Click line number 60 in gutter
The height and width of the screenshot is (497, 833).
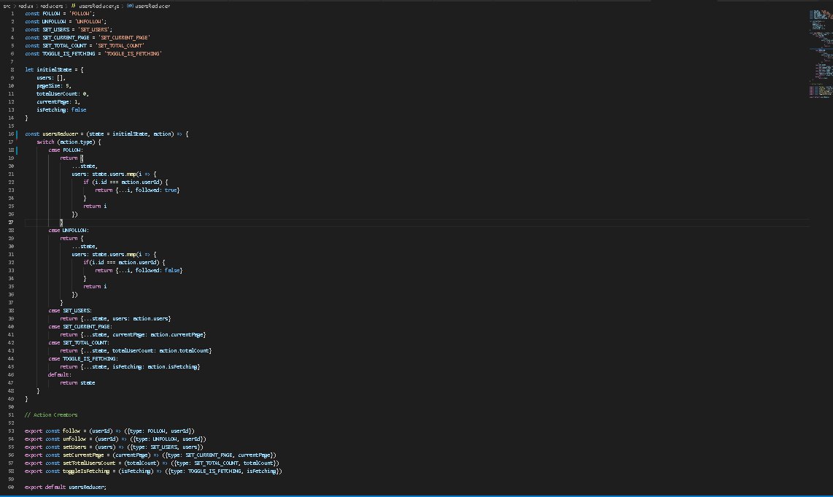tap(11, 487)
